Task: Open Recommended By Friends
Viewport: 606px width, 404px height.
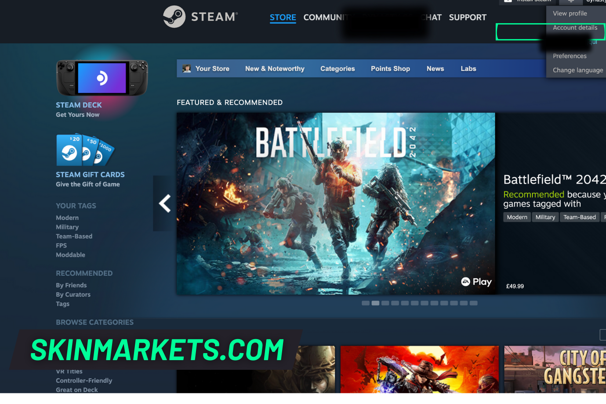Action: 71,286
